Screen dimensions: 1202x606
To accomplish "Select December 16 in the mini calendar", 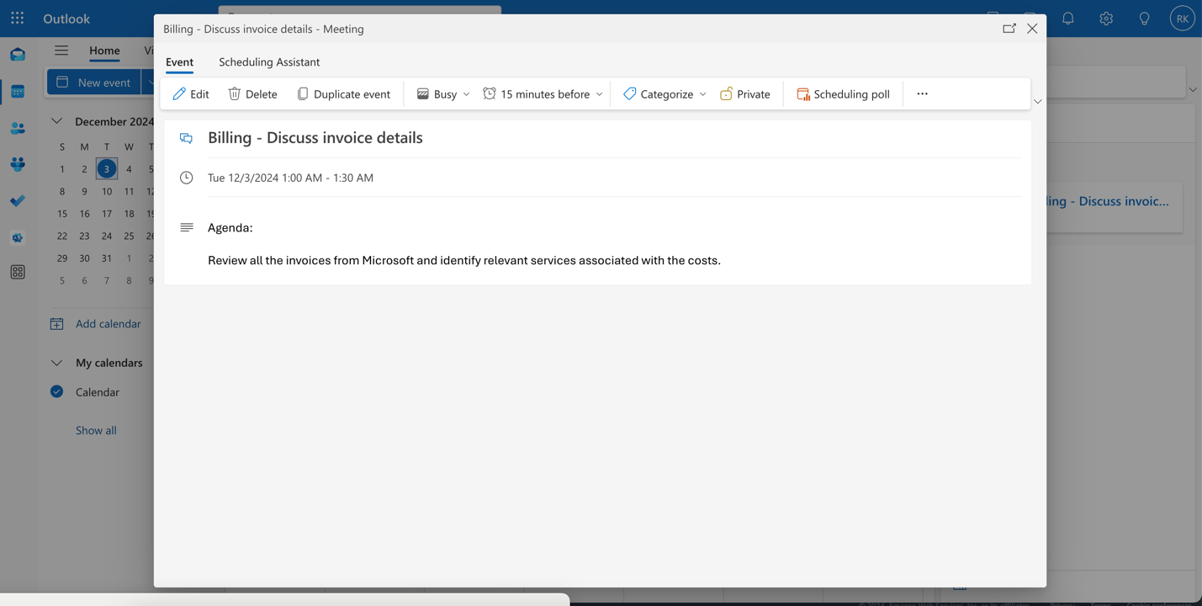I will pos(84,214).
